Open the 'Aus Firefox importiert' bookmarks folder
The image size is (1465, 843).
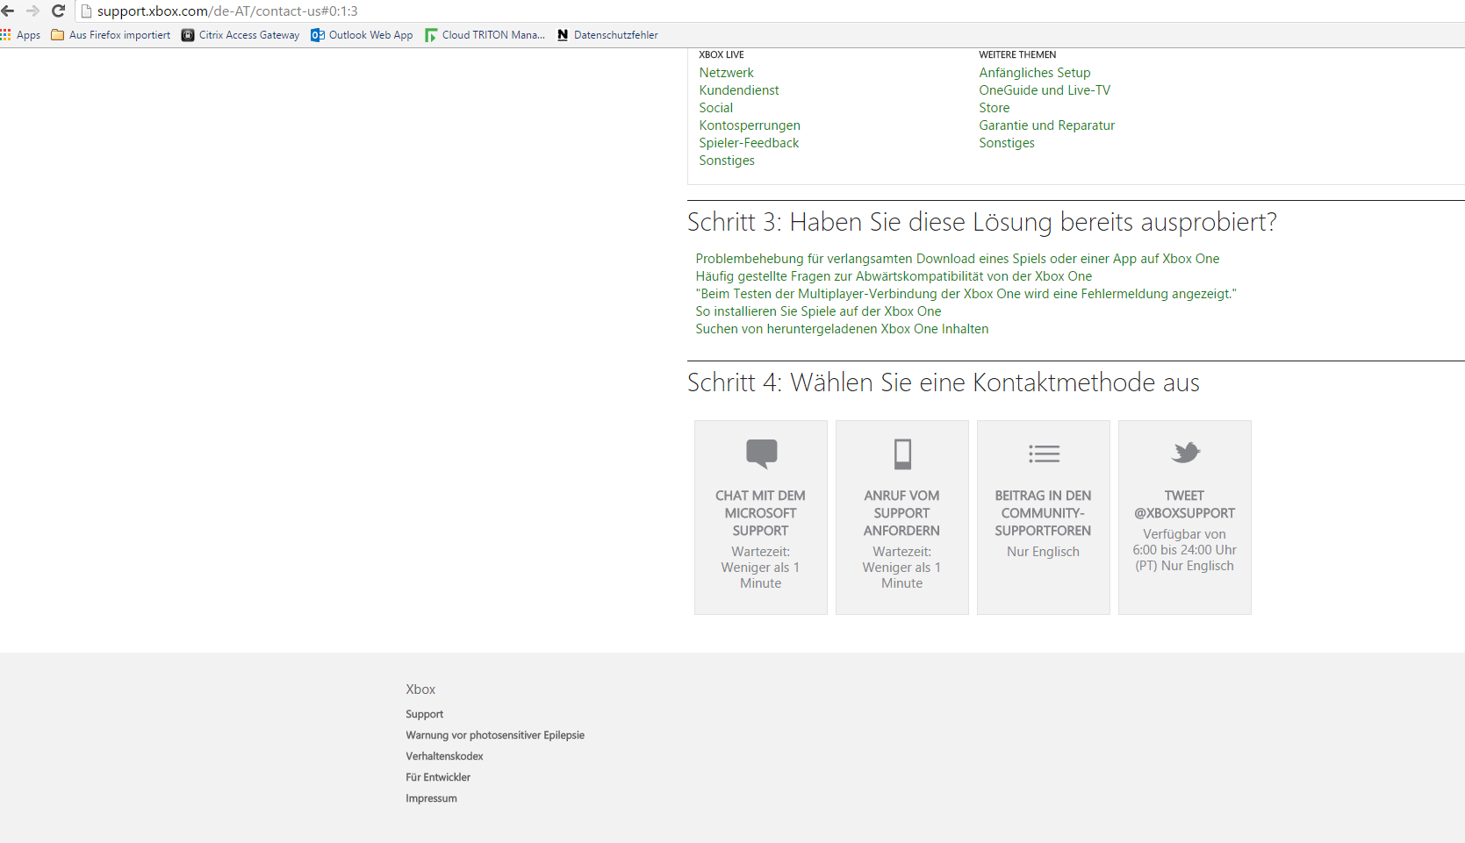(x=111, y=35)
